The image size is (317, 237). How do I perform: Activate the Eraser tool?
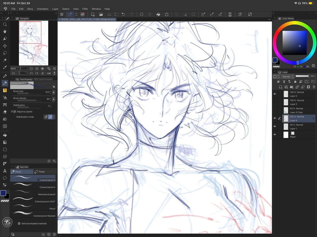coord(5,111)
